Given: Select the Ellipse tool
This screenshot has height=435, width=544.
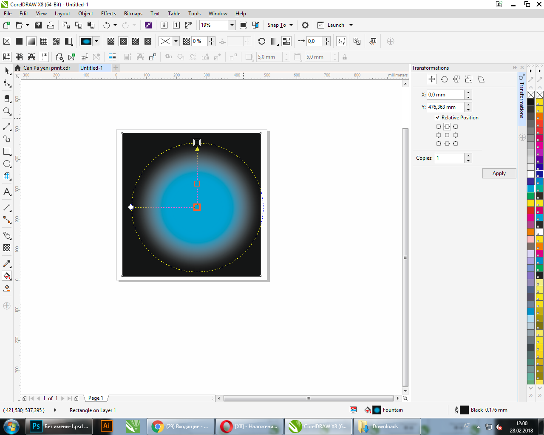Looking at the screenshot, I should pos(7,164).
